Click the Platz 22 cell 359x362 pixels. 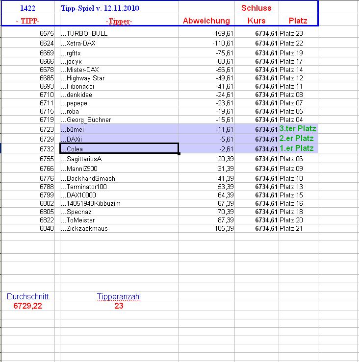coord(299,43)
